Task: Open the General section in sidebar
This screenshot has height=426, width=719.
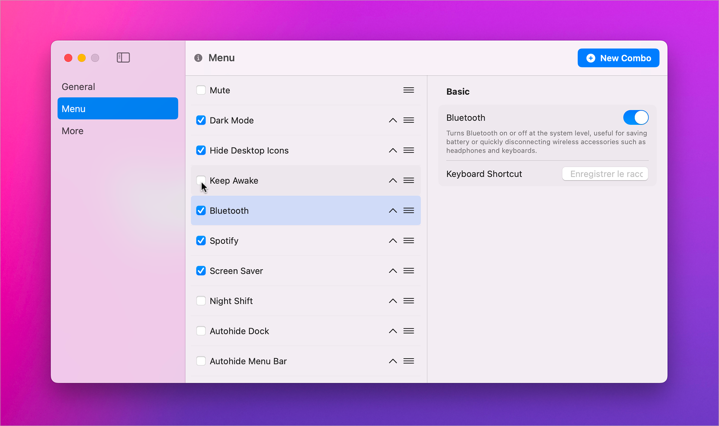Action: [78, 86]
